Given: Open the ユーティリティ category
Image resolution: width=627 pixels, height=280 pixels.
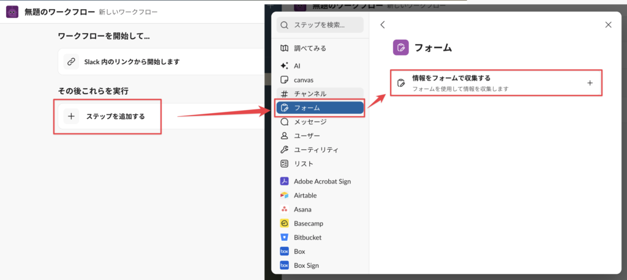Looking at the screenshot, I should point(315,150).
